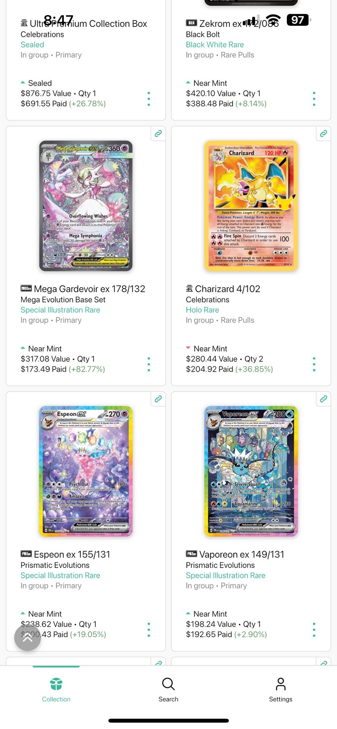This screenshot has width=337, height=729.
Task: Switch to the Settings tab
Action: pyautogui.click(x=281, y=690)
